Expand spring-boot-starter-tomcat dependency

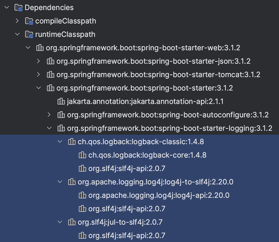39,75
